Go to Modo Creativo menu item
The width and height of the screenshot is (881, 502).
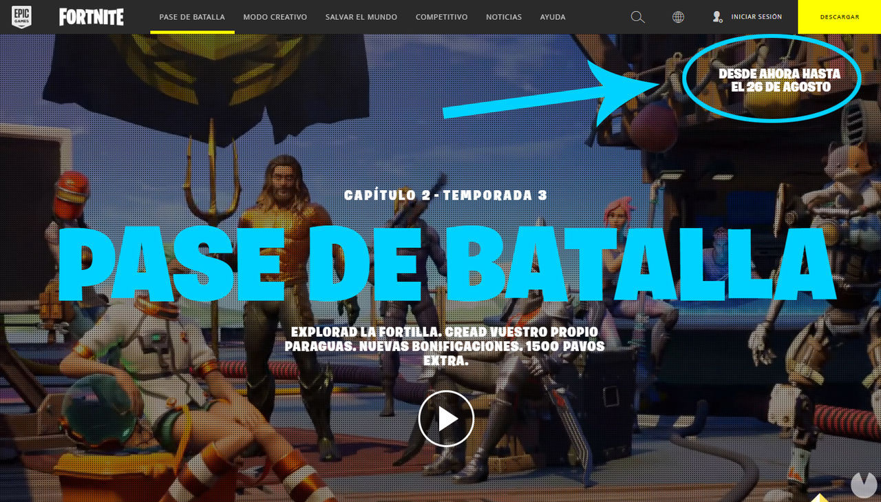tap(275, 17)
